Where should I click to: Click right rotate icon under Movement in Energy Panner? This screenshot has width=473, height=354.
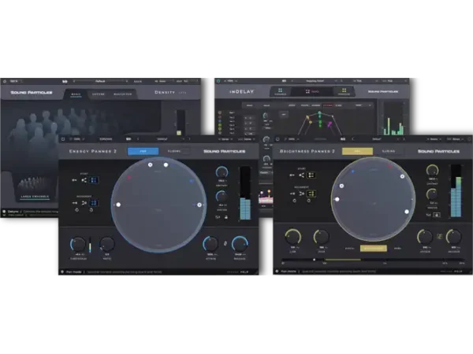point(91,210)
